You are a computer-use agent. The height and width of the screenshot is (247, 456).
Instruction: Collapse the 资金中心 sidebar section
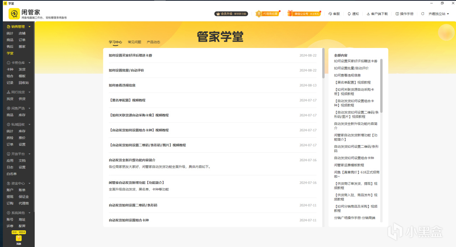coord(30,183)
